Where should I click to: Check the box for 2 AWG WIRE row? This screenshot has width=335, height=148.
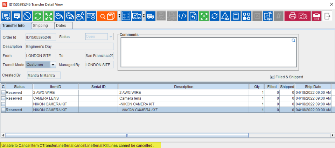coord(3,92)
